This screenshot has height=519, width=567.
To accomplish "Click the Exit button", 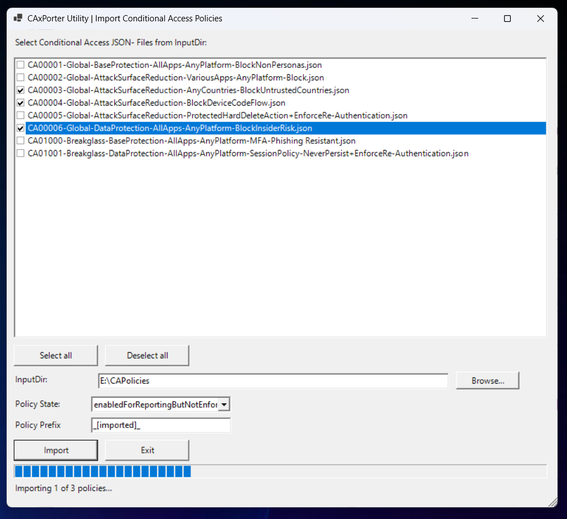I will tap(147, 450).
